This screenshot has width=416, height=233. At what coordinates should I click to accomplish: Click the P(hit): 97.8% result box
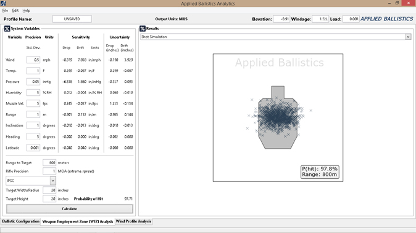[320, 172]
